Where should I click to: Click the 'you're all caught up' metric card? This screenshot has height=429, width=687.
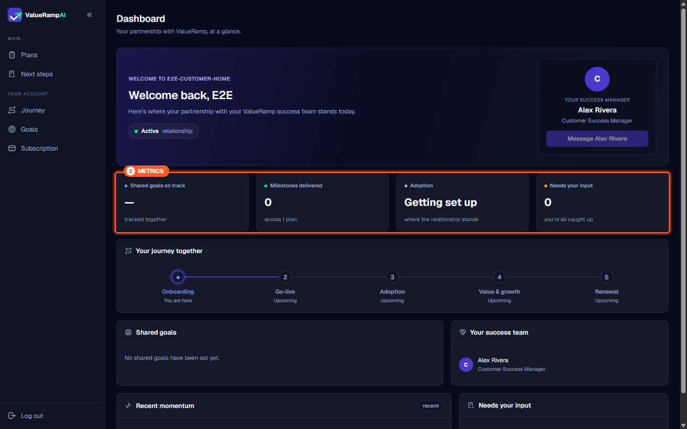pyautogui.click(x=603, y=203)
